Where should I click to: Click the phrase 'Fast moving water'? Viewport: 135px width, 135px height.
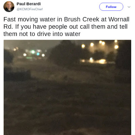(29, 19)
